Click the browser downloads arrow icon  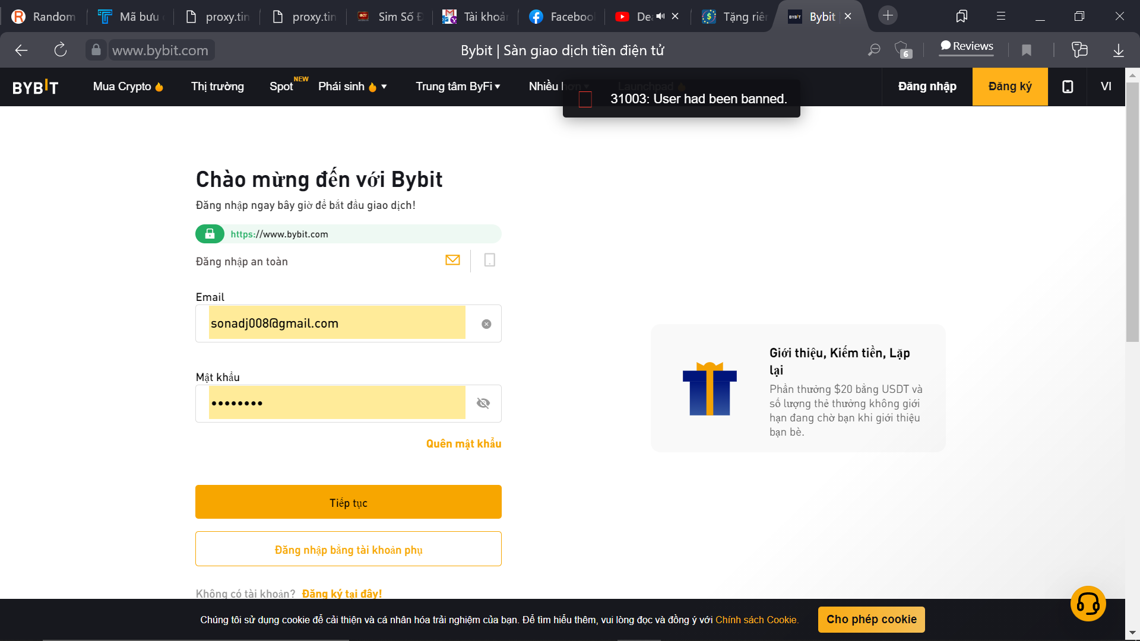pos(1118,50)
